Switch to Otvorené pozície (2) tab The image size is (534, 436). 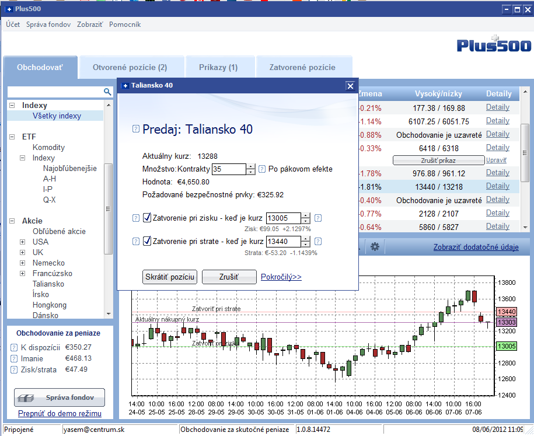[130, 68]
